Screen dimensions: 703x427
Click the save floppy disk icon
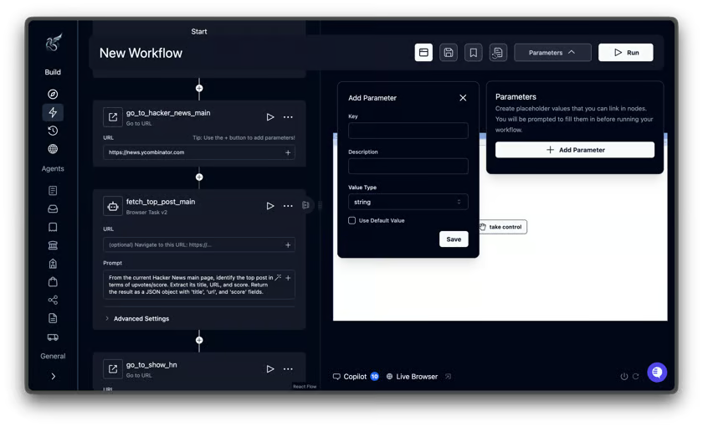click(x=449, y=53)
